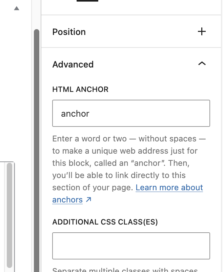Open the Learn more about link text
This screenshot has width=223, height=272.
pyautogui.click(x=169, y=188)
